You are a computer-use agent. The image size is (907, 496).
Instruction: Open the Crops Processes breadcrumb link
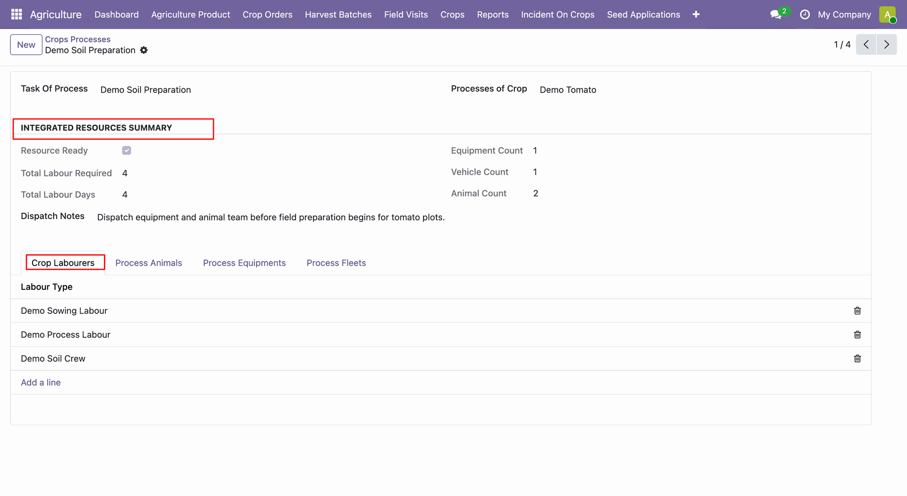pyautogui.click(x=77, y=39)
